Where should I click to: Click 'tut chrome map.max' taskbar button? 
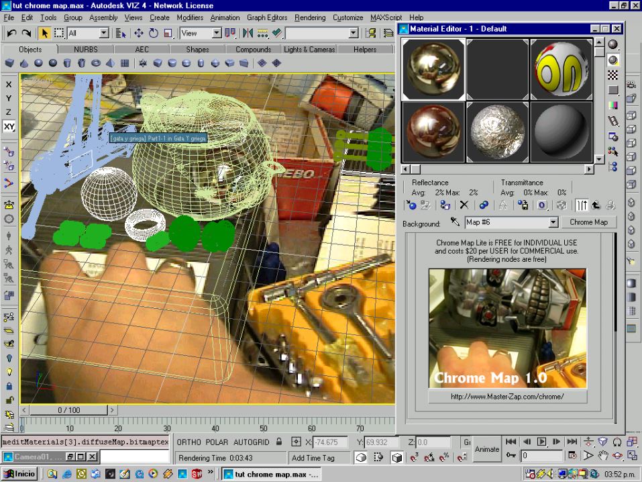[x=271, y=474]
